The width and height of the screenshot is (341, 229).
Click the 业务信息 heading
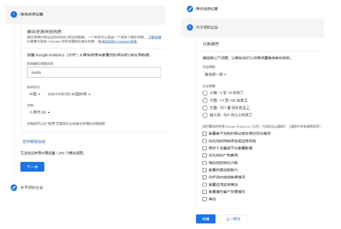coord(211,44)
